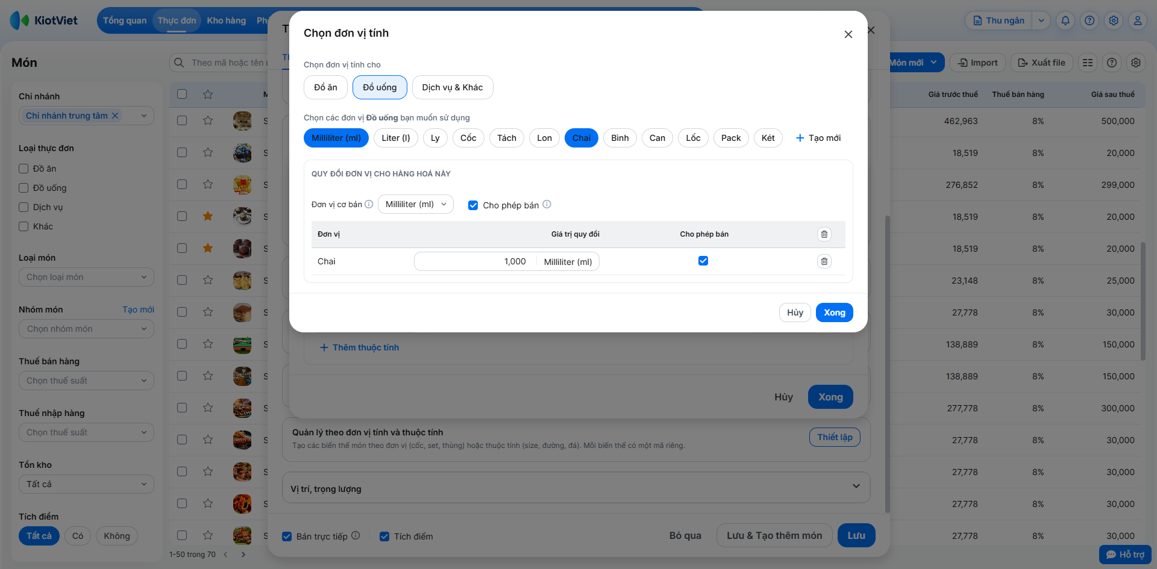Toggle the Tích điểm checkbox
The width and height of the screenshot is (1157, 569).
click(384, 536)
